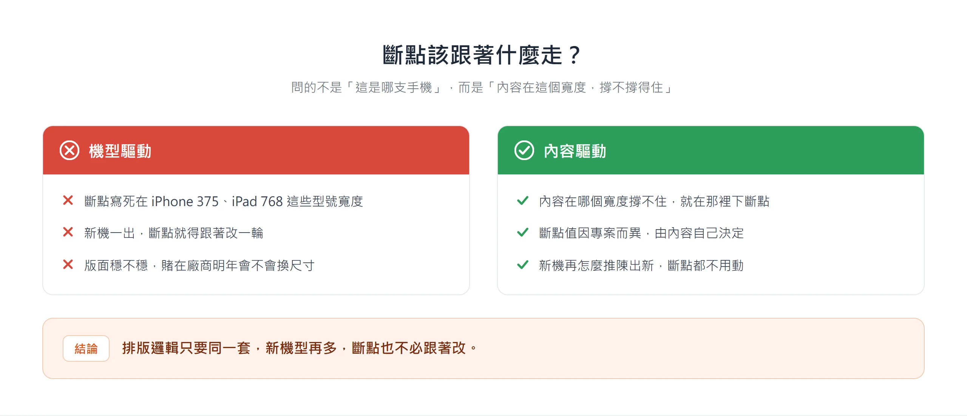
Task: Click the green check before 新機再怎麼推陳出新
Action: pos(523,265)
